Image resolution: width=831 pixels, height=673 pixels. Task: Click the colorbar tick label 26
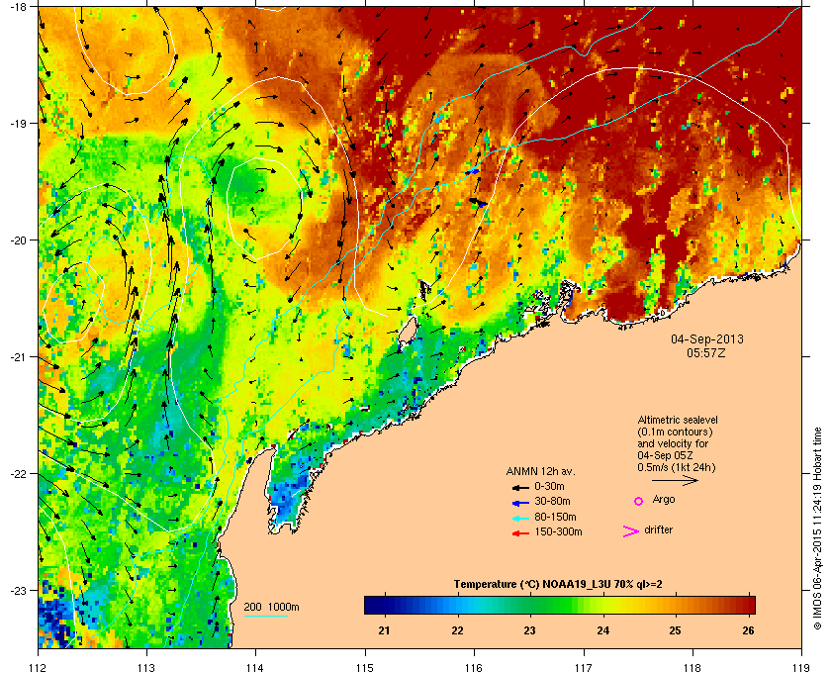click(x=748, y=630)
